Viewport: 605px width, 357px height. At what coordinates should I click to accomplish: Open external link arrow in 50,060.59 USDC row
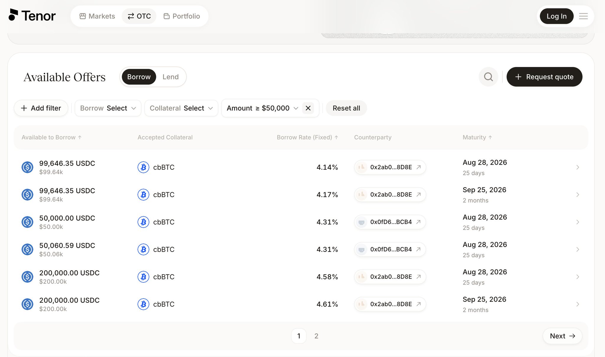coord(418,250)
